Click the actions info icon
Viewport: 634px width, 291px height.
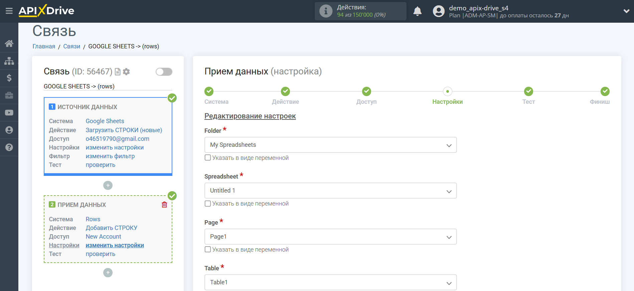326,11
